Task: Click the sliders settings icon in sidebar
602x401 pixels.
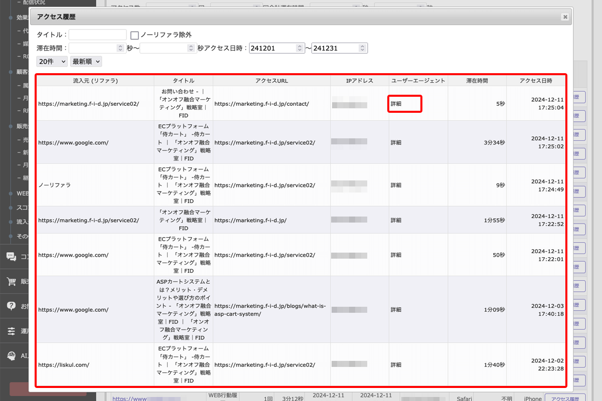Action: [x=11, y=331]
